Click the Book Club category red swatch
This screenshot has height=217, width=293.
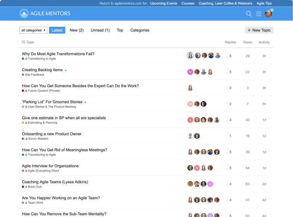[23, 187]
